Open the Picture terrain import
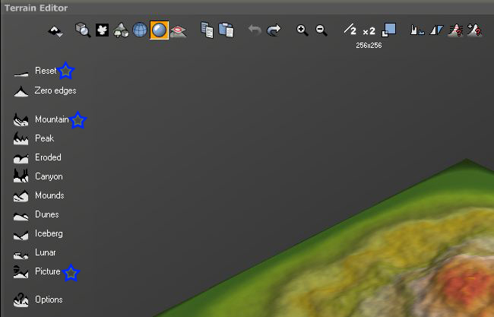This screenshot has height=317, width=494. pos(36,272)
